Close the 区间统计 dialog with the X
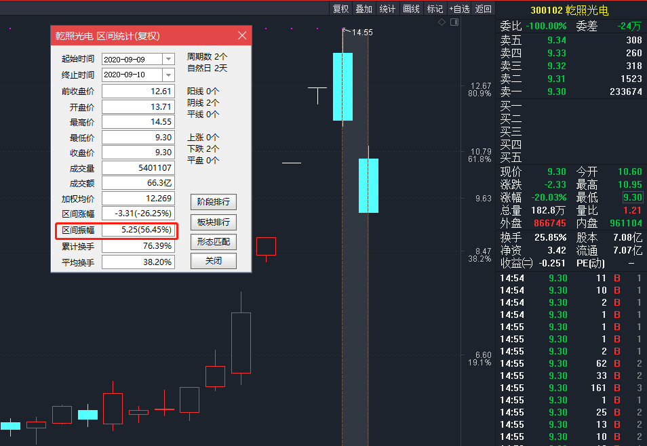The height and width of the screenshot is (446, 647). click(242, 36)
